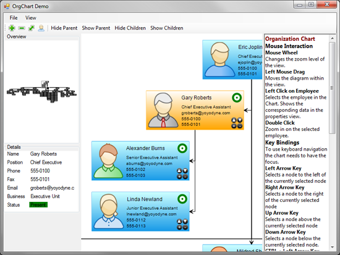Viewport: 340px width, 255px height.
Task: Click the up triangle on Gary Roberts' card
Action: click(x=234, y=120)
